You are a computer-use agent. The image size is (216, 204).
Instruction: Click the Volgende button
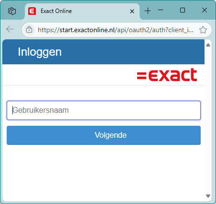(104, 135)
